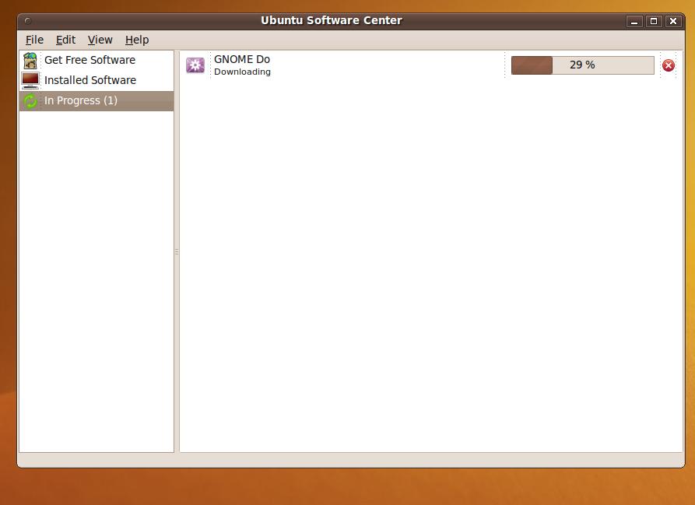Minimize the Ubuntu Software Center window
695x505 pixels.
coord(634,21)
